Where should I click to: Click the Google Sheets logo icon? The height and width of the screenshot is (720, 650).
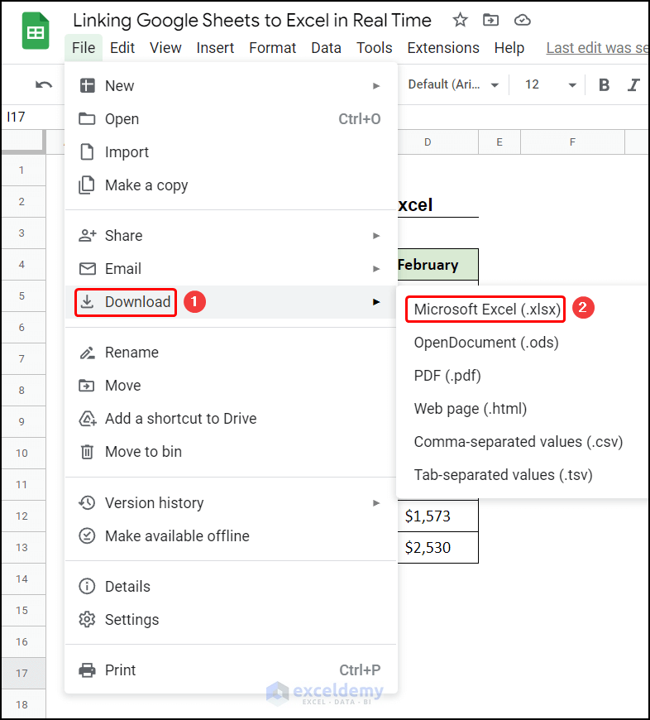(36, 32)
